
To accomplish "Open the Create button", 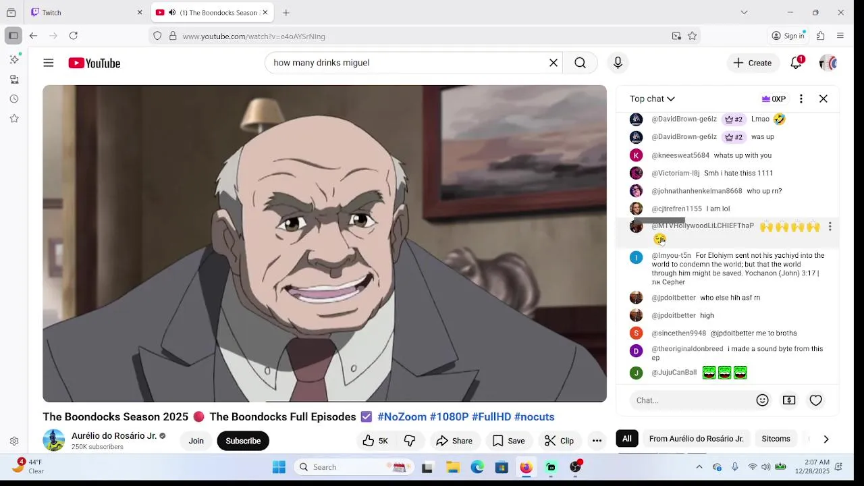I will click(753, 63).
